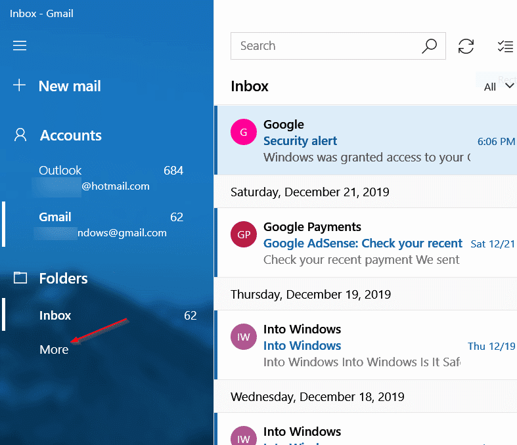This screenshot has height=445, width=517.
Task: Click the 62 Inbox folder count
Action: (191, 316)
